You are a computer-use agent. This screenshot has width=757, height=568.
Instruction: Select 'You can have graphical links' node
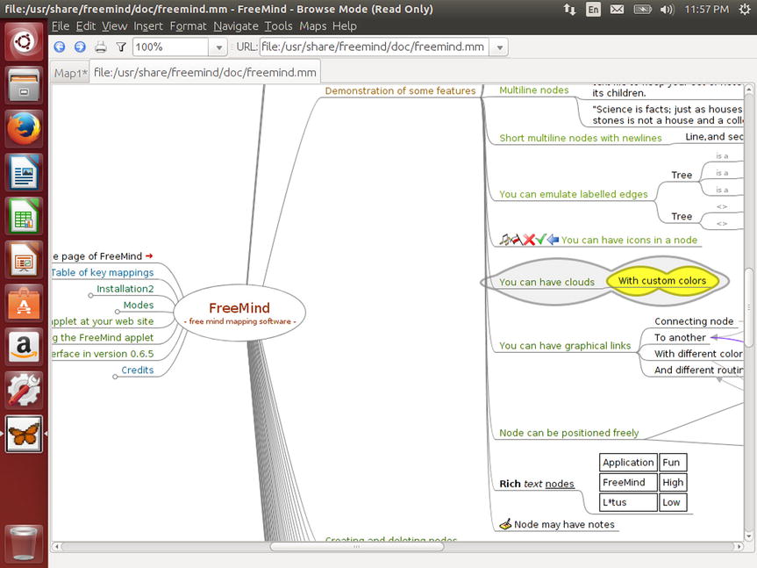pyautogui.click(x=565, y=346)
